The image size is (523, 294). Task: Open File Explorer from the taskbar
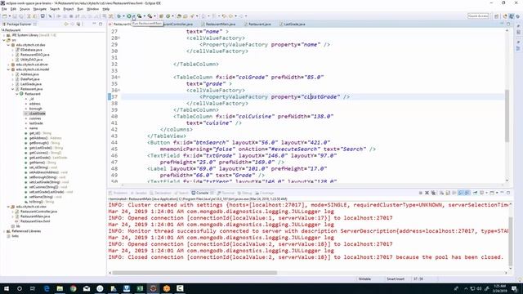[60, 288]
